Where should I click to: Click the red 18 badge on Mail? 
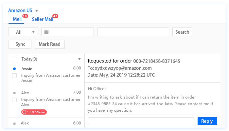click(25, 16)
